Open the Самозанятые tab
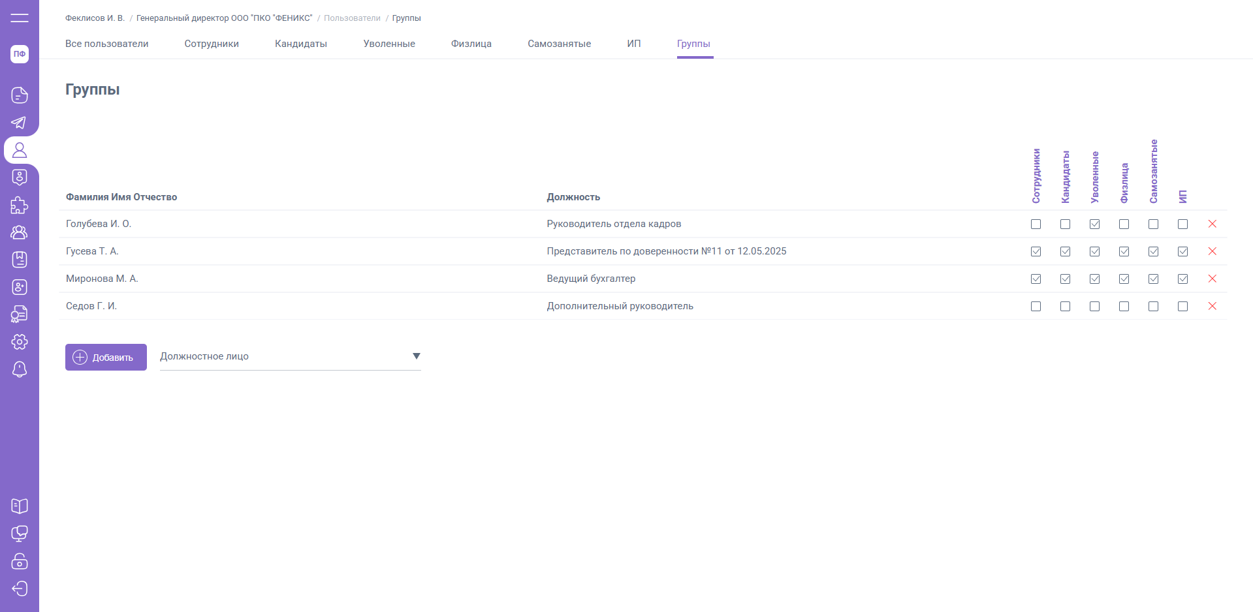Image resolution: width=1253 pixels, height=612 pixels. [559, 44]
